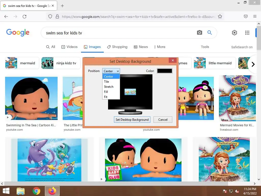Select the little mermaid filter chip
The height and width of the screenshot is (196, 261).
click(215, 63)
